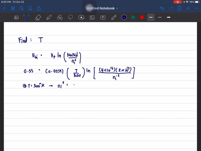
Task: Undo the last stroke
Action: 162,8
